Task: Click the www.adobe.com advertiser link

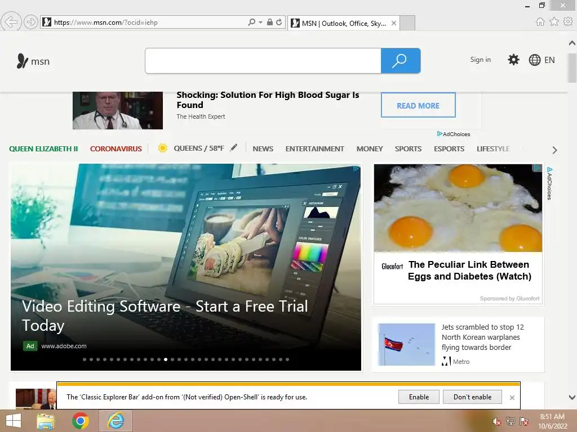Action: (x=64, y=346)
